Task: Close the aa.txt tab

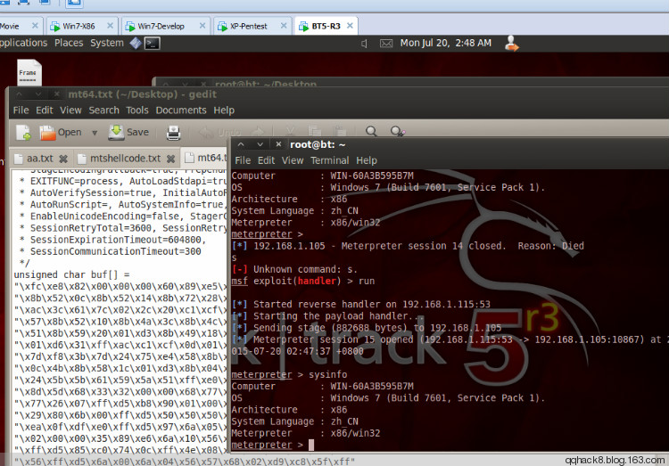Action: pos(63,159)
